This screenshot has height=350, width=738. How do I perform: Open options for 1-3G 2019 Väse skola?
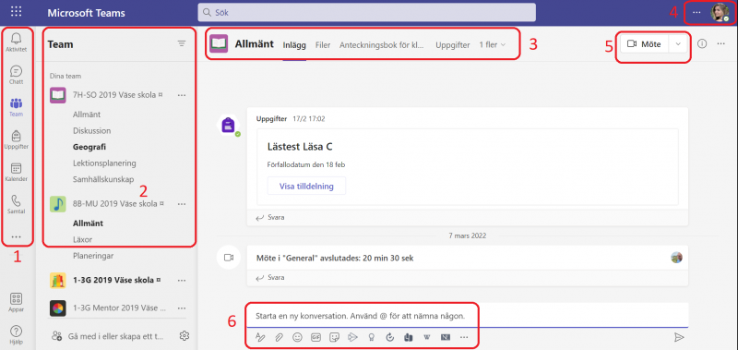click(x=182, y=281)
